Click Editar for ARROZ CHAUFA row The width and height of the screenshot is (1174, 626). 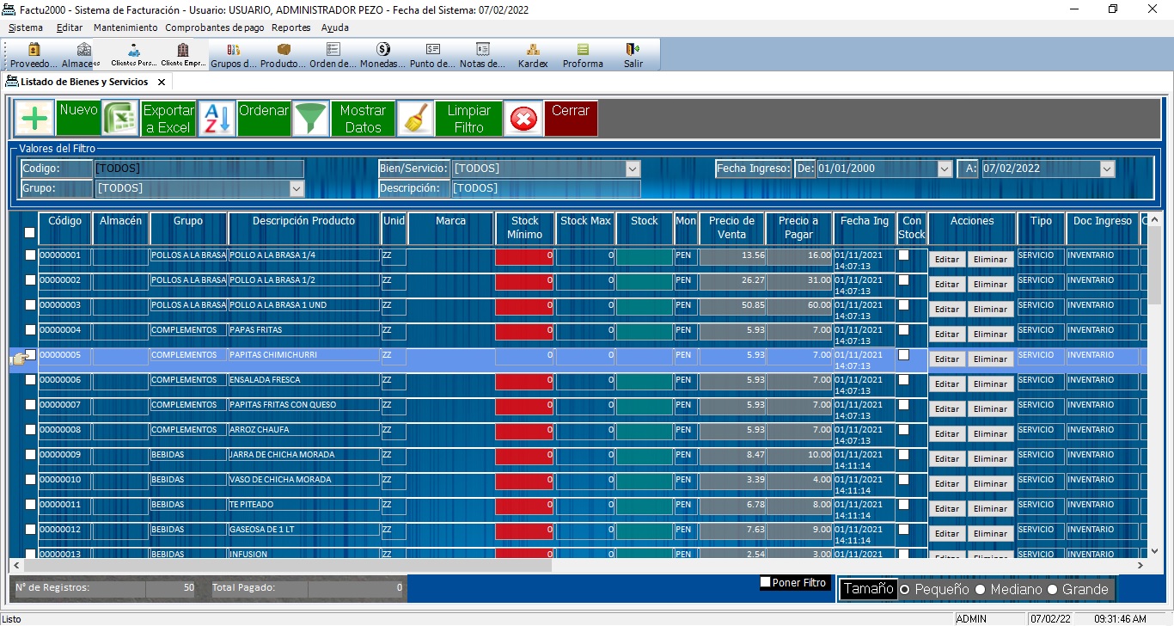click(x=947, y=434)
